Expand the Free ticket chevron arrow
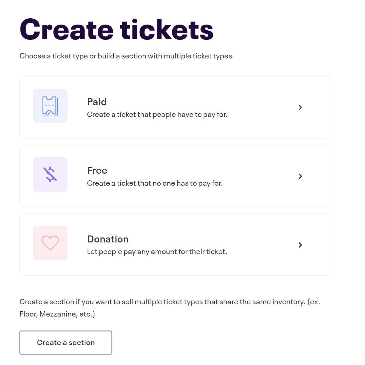The height and width of the screenshot is (365, 365). pos(300,176)
